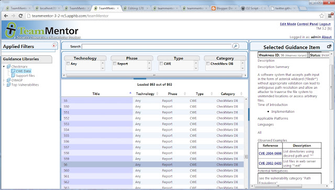The image size is (335, 190).
Task: Click the Guidance Libraries header
Action: [27, 59]
